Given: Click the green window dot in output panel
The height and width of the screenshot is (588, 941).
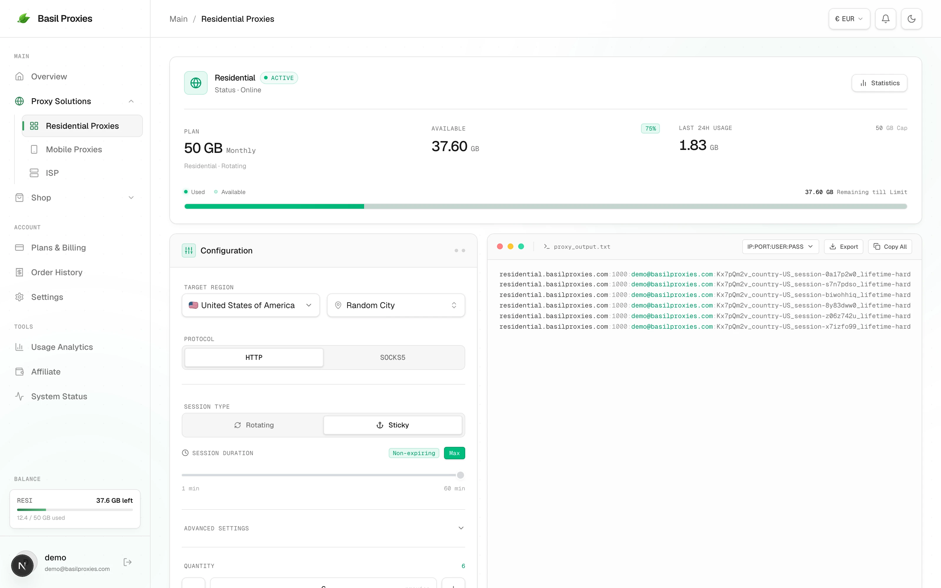Looking at the screenshot, I should 521,247.
